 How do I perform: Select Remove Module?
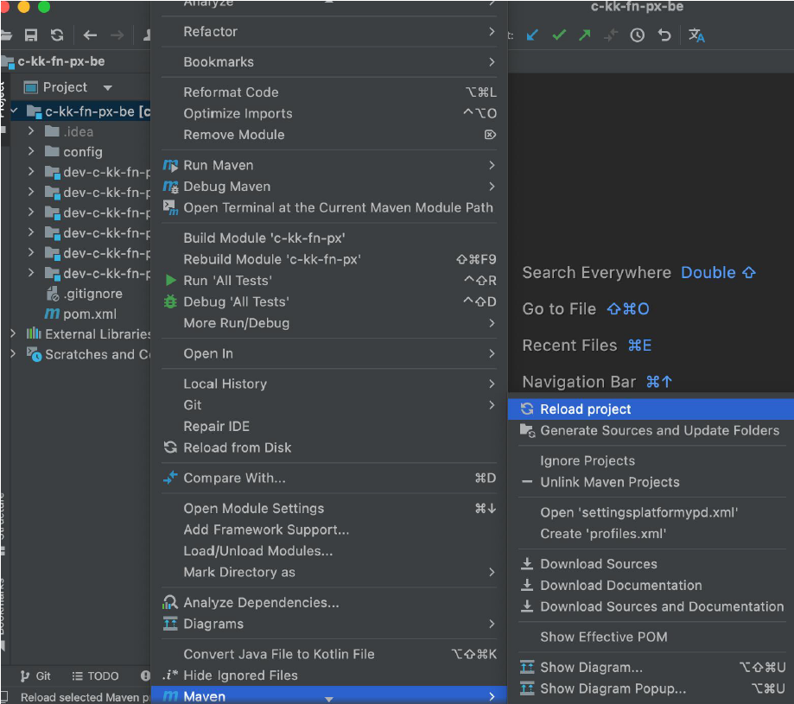pyautogui.click(x=329, y=135)
